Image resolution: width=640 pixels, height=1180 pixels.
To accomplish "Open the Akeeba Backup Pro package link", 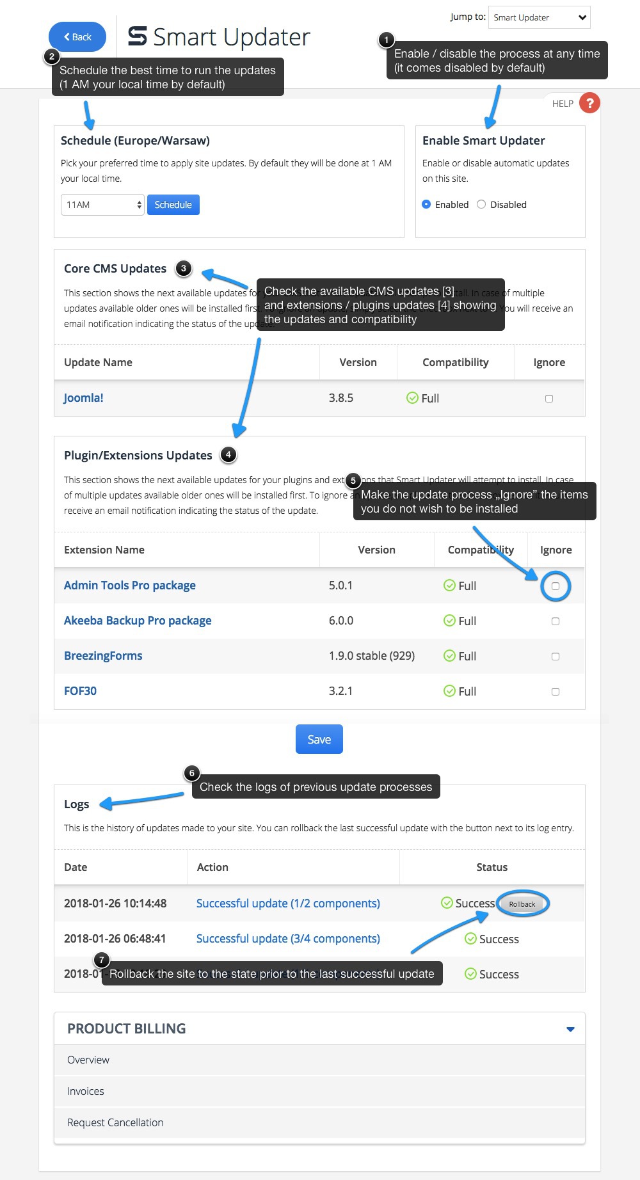I will click(138, 621).
